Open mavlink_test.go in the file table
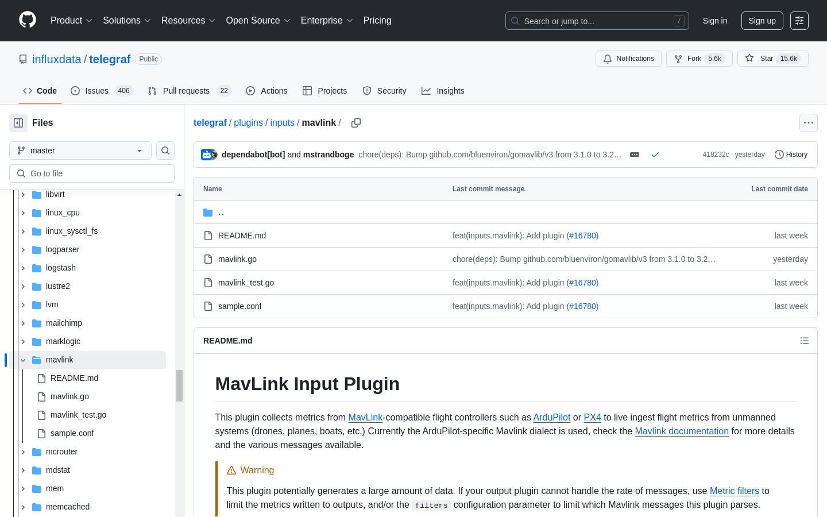827x517 pixels. coord(246,283)
